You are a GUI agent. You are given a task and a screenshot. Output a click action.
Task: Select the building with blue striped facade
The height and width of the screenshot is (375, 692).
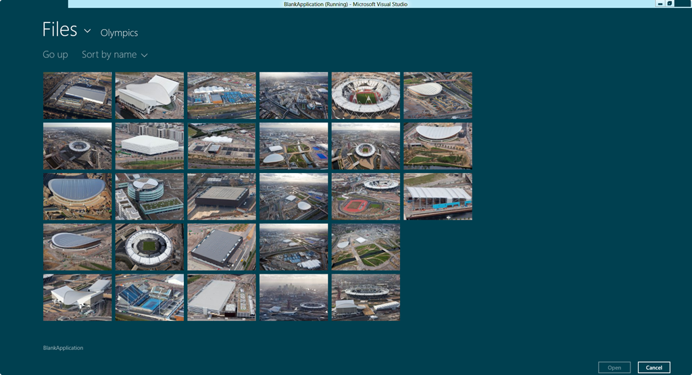(438, 197)
